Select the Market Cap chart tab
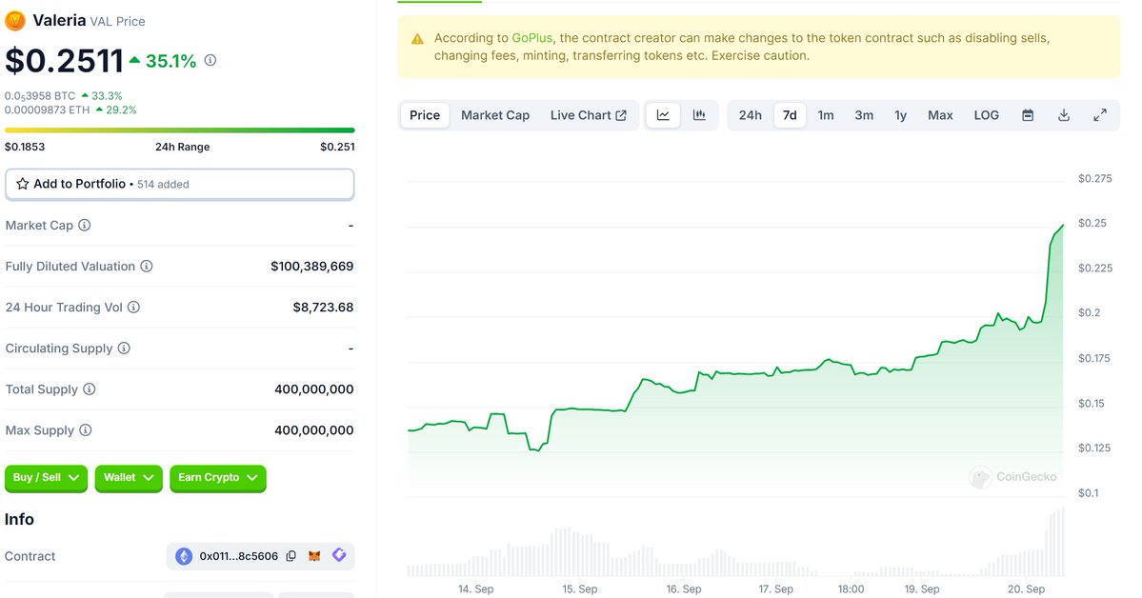Screen dimensions: 1142x598 click(495, 115)
